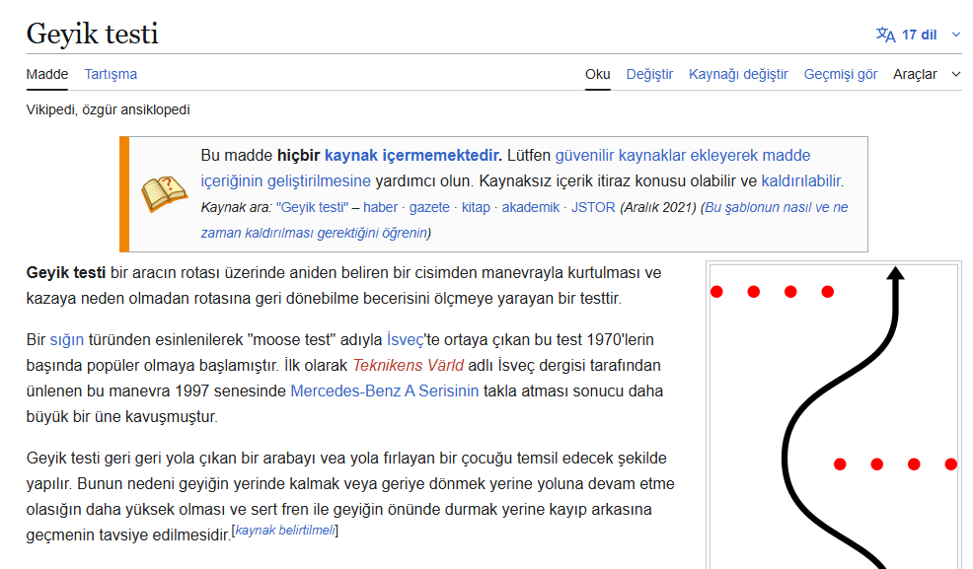Open the 17 dil language dropdown
973x569 pixels.
pos(920,35)
